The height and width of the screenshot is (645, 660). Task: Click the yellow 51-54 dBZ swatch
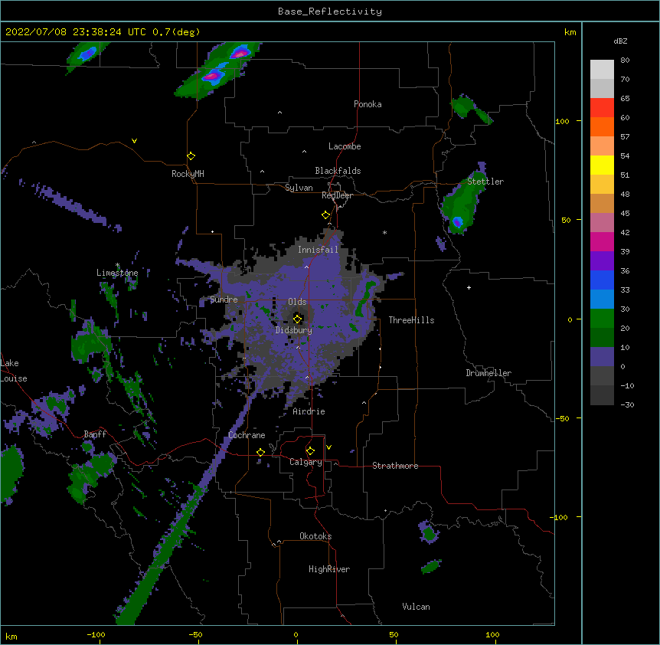(602, 165)
